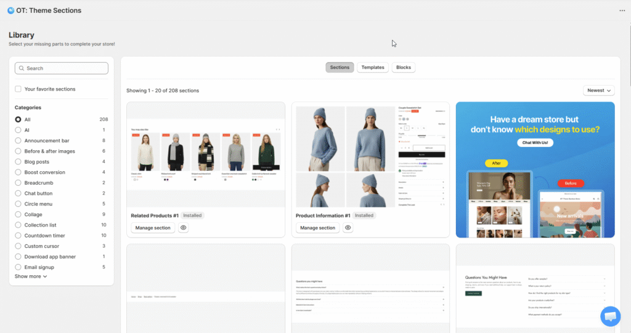This screenshot has width=631, height=333.
Task: Expand Show more categories
Action: [x=31, y=276]
